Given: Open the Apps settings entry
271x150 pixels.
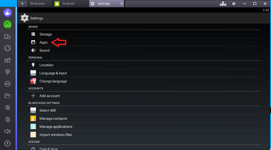Looking at the screenshot, I should coord(144,42).
